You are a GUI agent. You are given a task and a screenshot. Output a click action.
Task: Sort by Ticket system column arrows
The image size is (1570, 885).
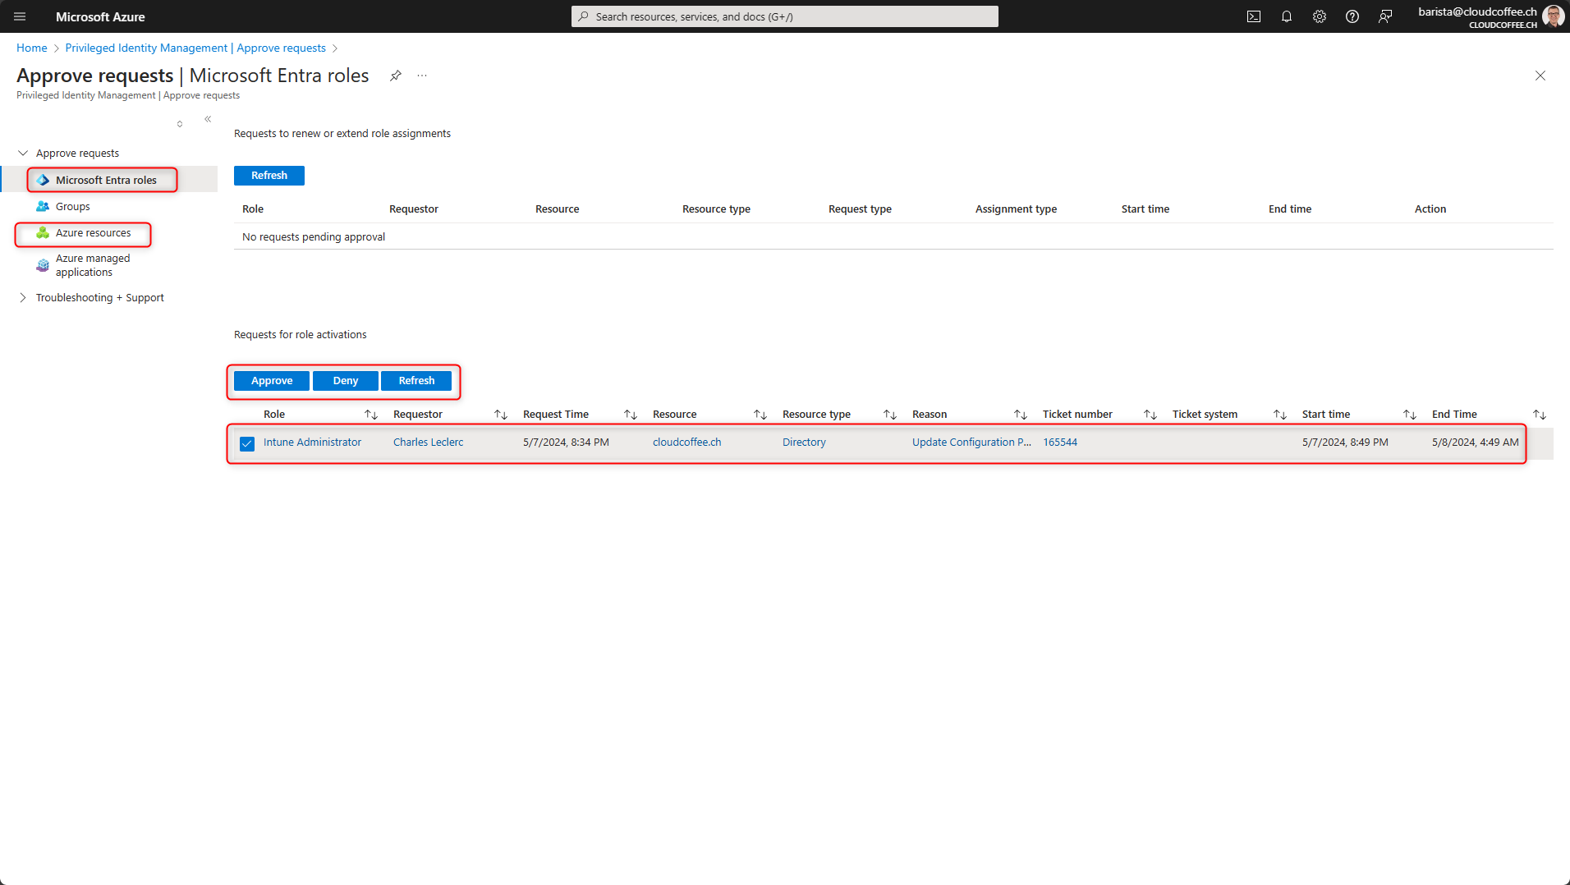pyautogui.click(x=1280, y=415)
